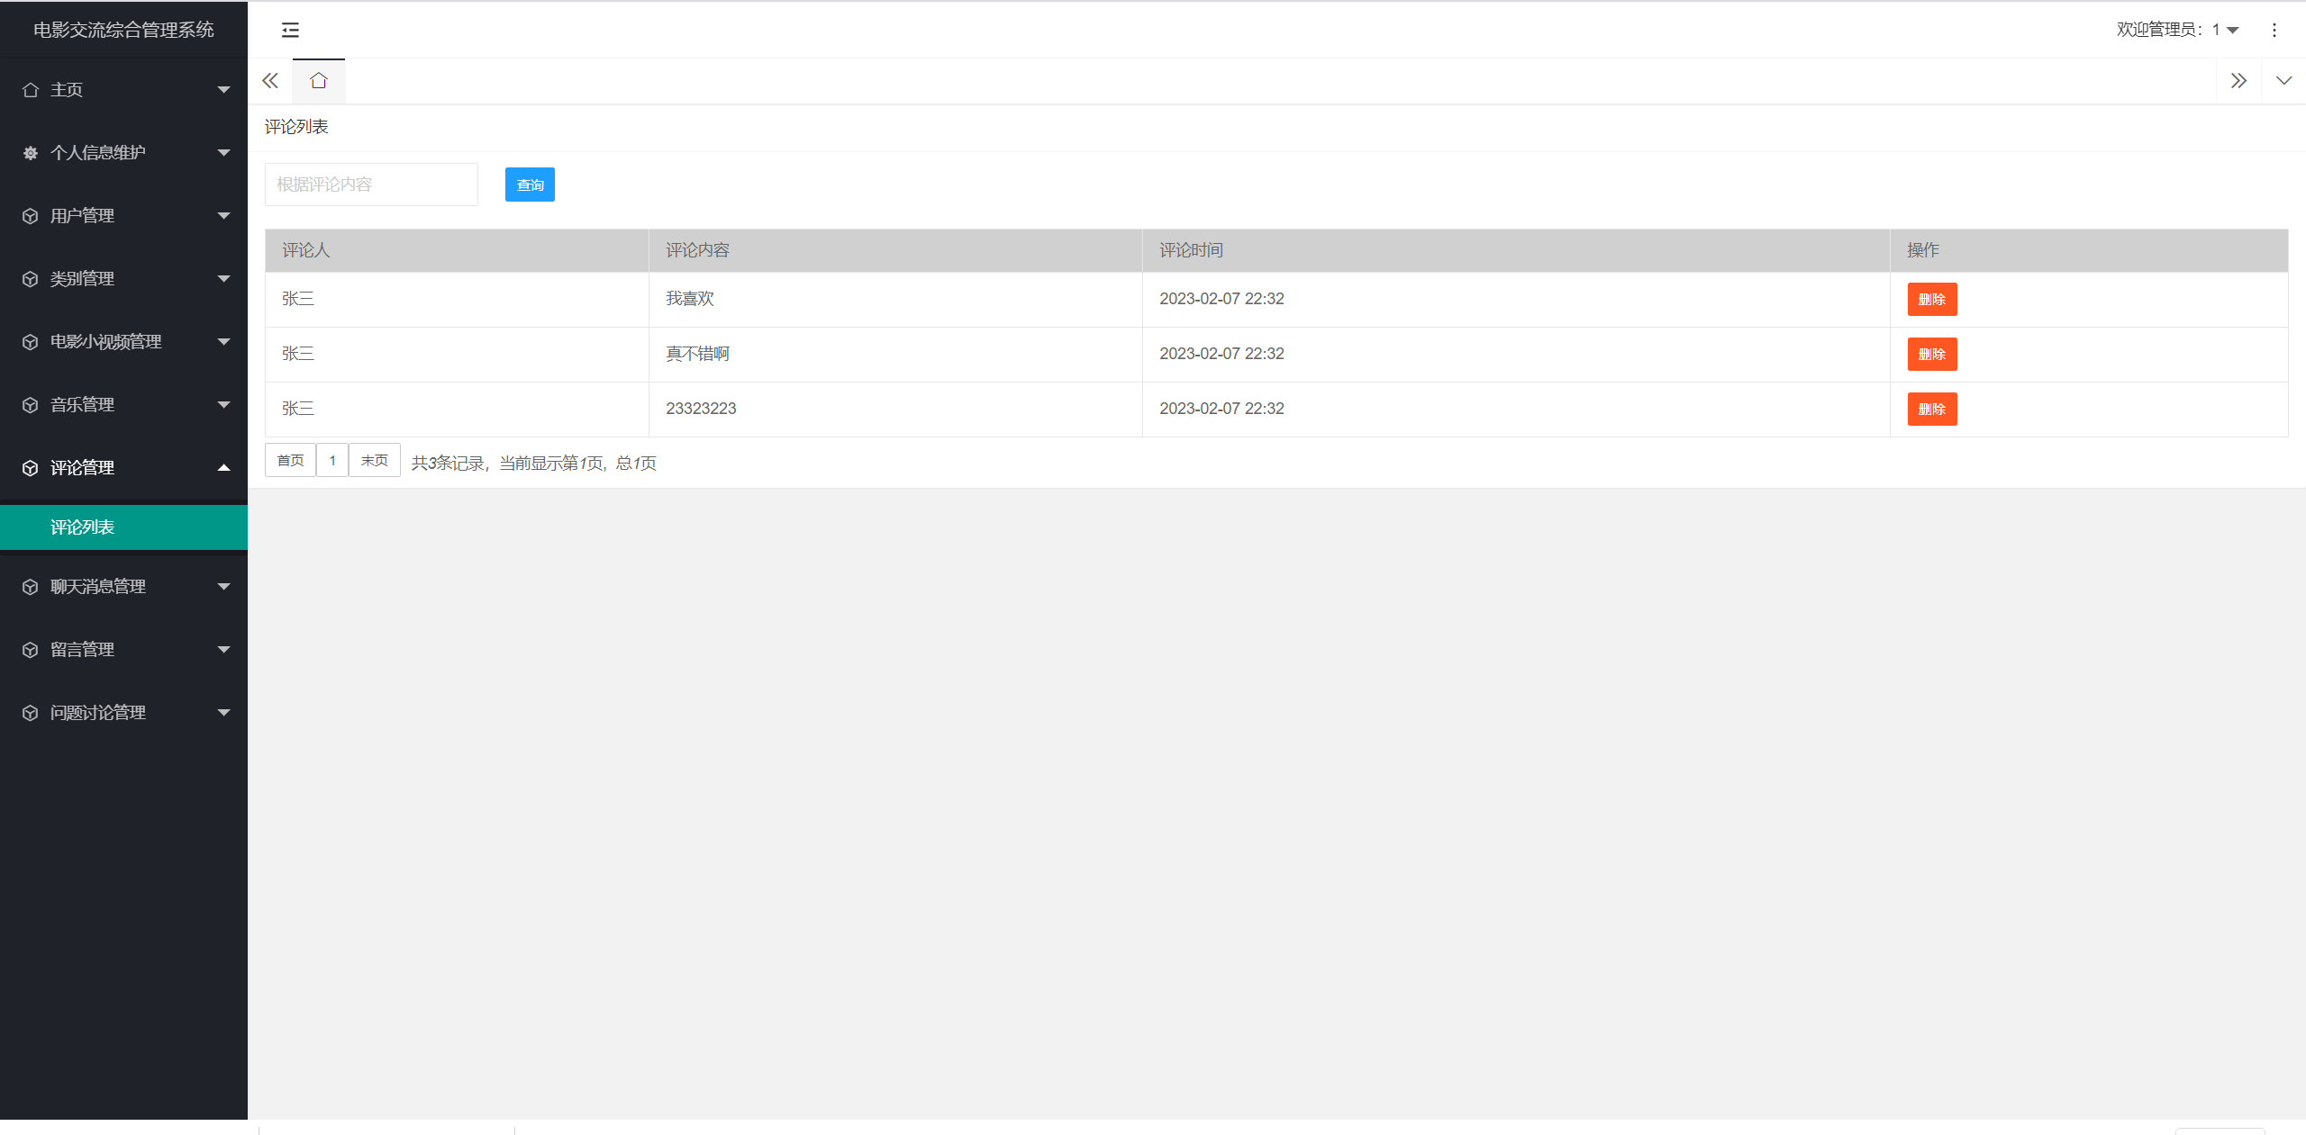Click the sidebar collapse hamburger icon
Viewport: 2306px width, 1135px height.
290,31
